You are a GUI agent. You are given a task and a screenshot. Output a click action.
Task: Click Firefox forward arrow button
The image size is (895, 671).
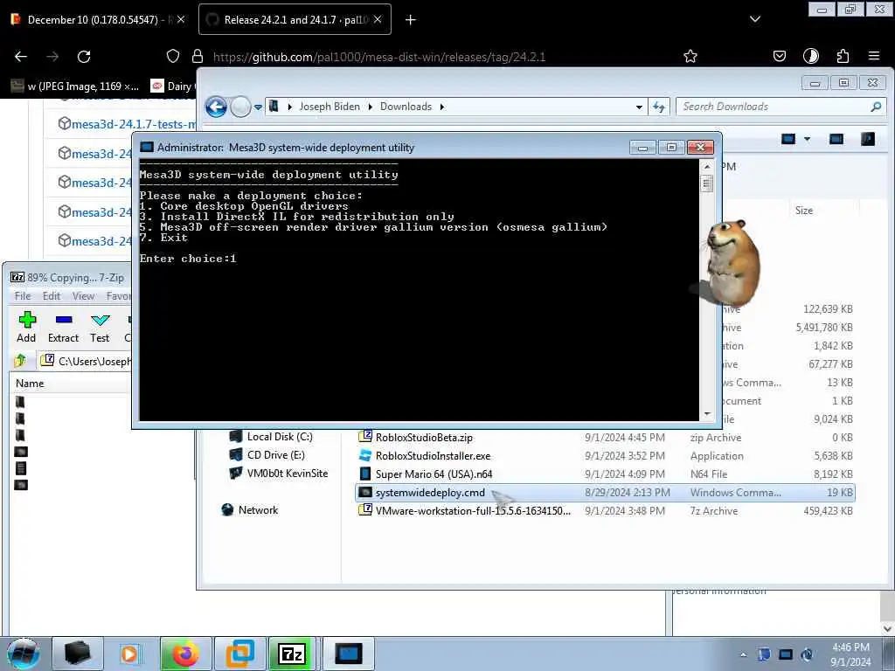52,57
